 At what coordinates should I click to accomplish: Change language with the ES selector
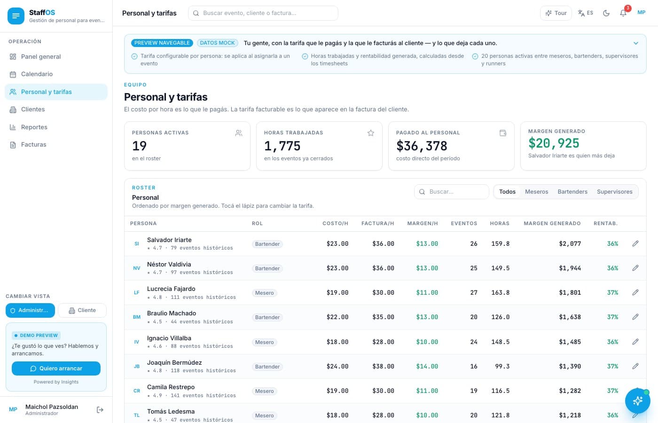[586, 13]
